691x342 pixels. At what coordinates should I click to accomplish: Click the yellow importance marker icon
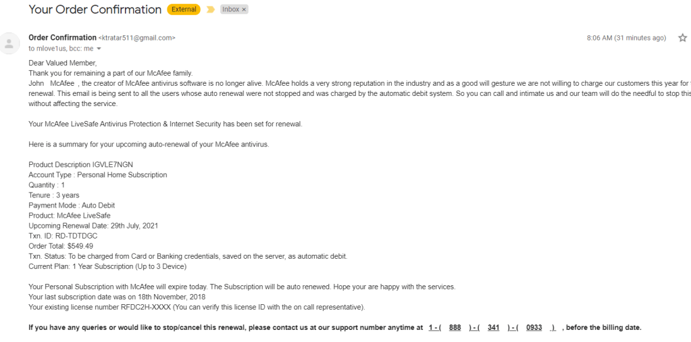click(x=210, y=9)
